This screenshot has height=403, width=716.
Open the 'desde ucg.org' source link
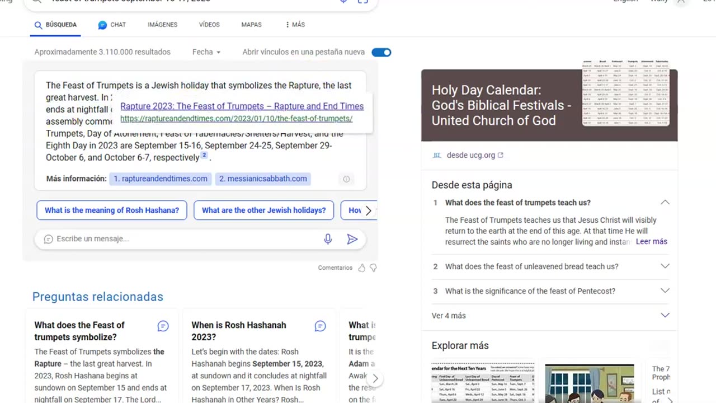click(470, 155)
